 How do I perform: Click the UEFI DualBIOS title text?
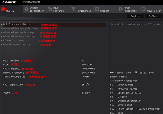[31, 2]
